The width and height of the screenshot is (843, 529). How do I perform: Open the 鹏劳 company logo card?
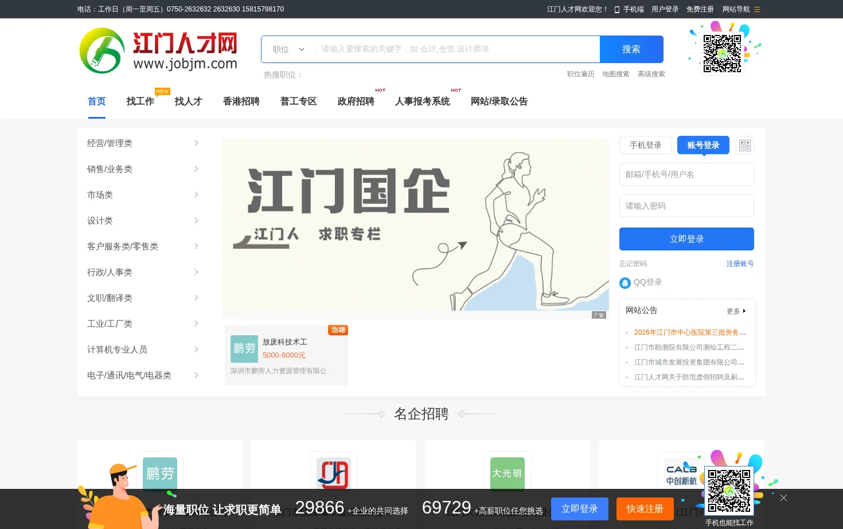point(160,473)
